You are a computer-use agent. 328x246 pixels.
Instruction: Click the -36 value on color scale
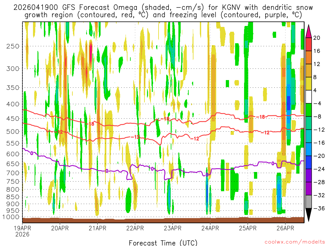pyautogui.click(x=319, y=208)
